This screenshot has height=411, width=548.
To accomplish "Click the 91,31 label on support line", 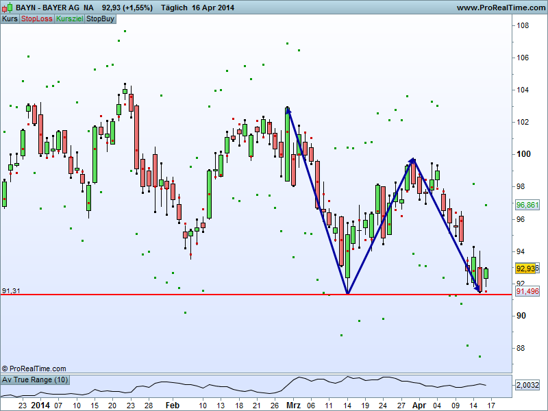I will (x=11, y=290).
